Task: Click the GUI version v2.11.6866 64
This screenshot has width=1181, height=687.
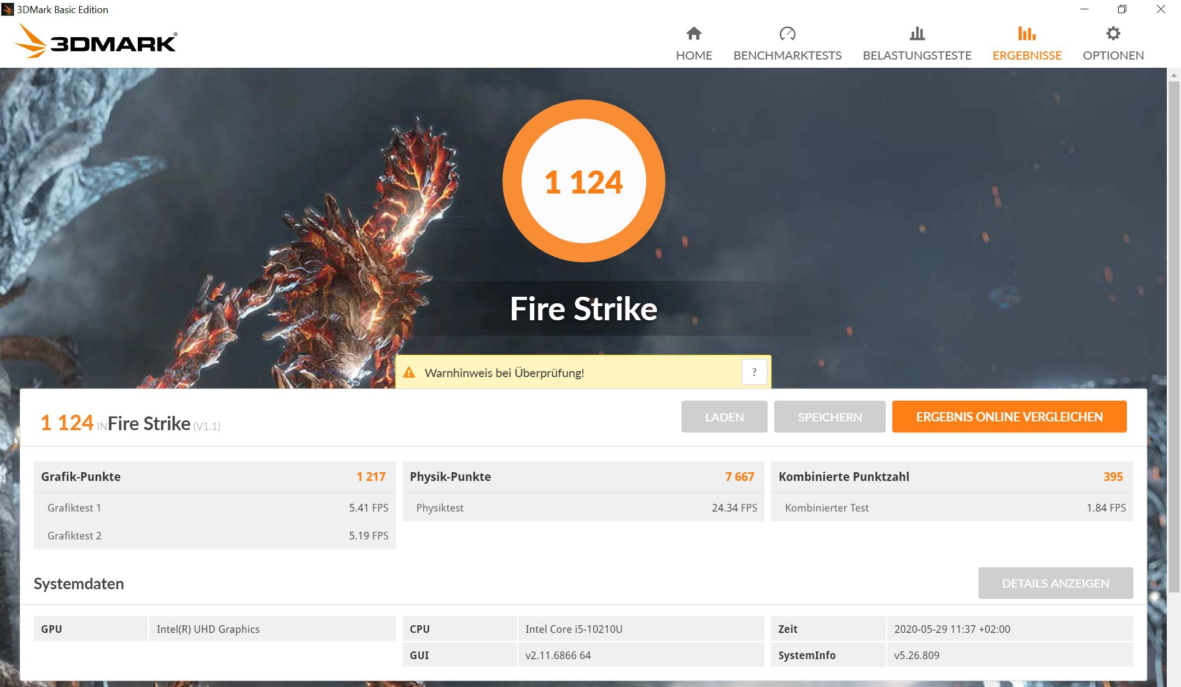Action: 558,655
